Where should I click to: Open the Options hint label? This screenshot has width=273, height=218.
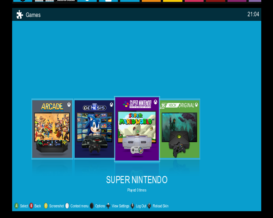(100, 206)
